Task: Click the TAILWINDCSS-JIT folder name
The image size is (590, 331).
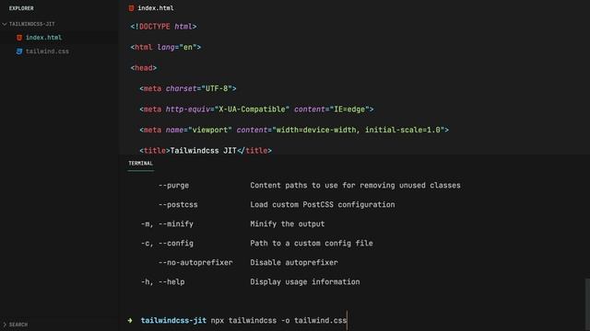Action: pyautogui.click(x=32, y=24)
